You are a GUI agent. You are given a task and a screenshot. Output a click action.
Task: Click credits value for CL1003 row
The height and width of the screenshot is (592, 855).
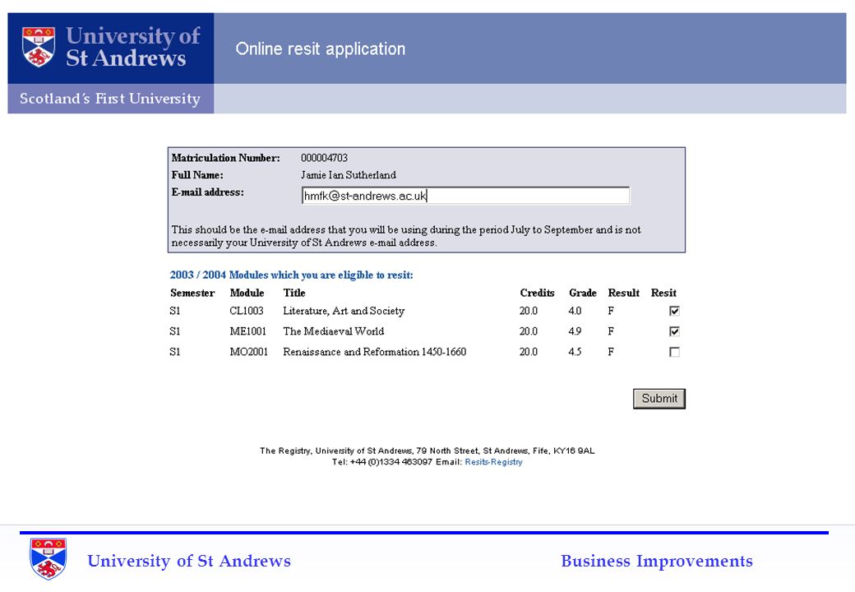coord(529,311)
